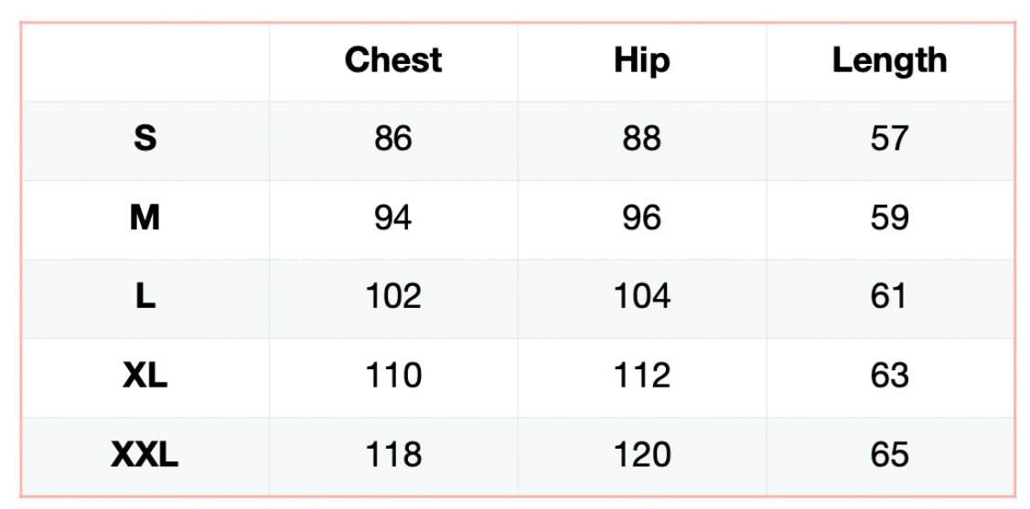
Task: Click the Chest column header
Action: pos(393,60)
